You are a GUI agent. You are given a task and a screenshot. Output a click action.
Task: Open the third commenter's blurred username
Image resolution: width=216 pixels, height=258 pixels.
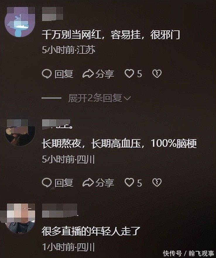(x=60, y=210)
